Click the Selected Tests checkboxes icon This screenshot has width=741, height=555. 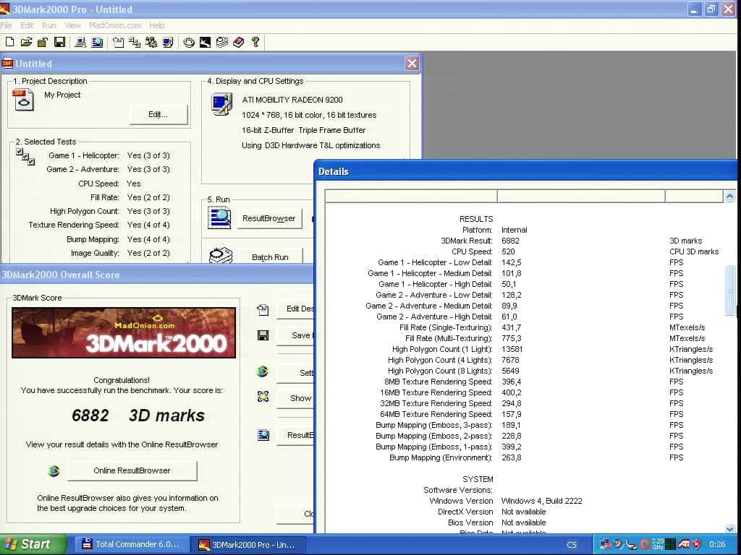pos(25,157)
